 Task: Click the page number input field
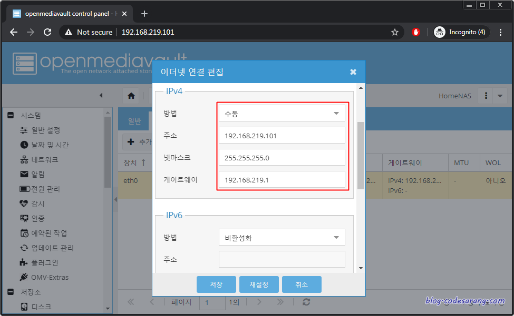point(212,302)
